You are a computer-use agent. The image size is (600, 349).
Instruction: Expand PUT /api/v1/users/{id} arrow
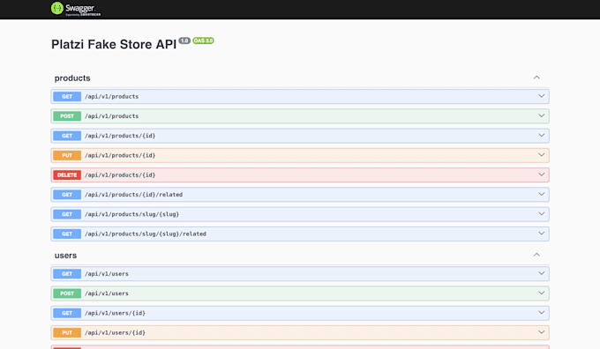[541, 332]
